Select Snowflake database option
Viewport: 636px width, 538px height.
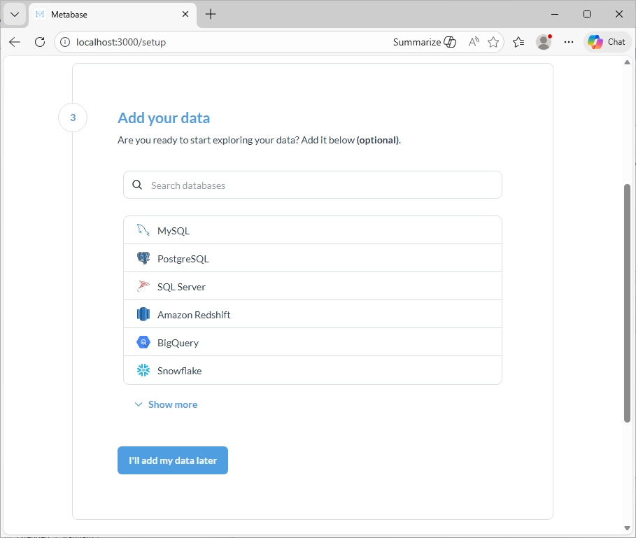(x=313, y=370)
